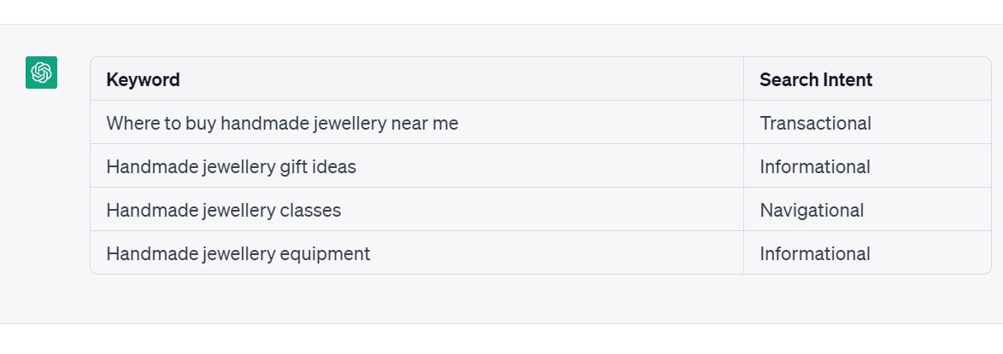Click Informational intent beside equipment
This screenshot has width=1003, height=354.
tap(867, 253)
